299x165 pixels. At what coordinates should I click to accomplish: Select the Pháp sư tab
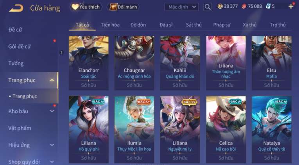click(222, 25)
